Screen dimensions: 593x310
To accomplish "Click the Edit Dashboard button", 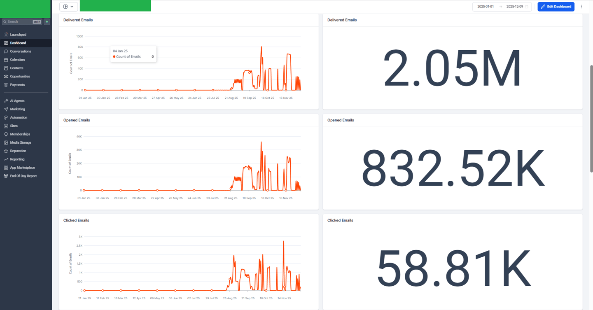I will tap(556, 7).
